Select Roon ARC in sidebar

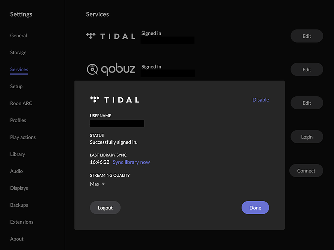point(21,103)
